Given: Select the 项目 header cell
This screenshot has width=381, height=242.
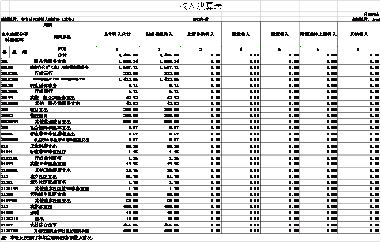Looking at the screenshot, I should tap(48, 25).
